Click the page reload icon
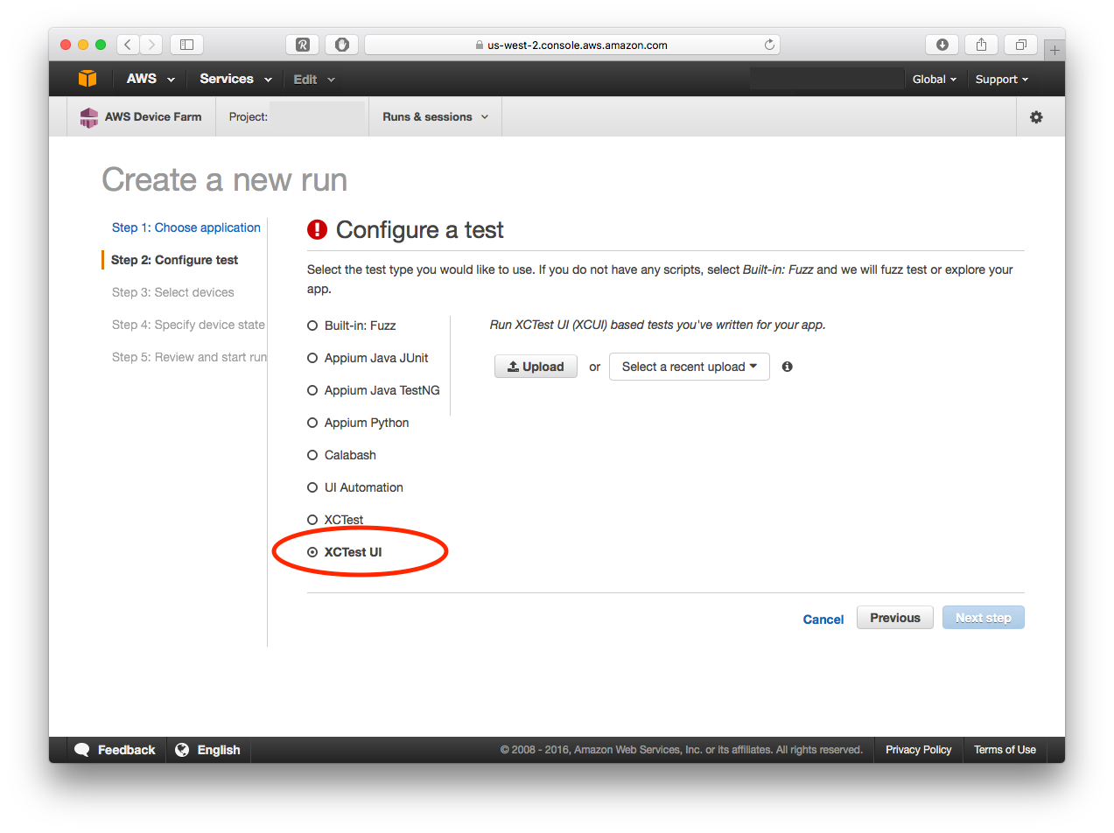Screen dimensions: 1114x833 tap(769, 45)
